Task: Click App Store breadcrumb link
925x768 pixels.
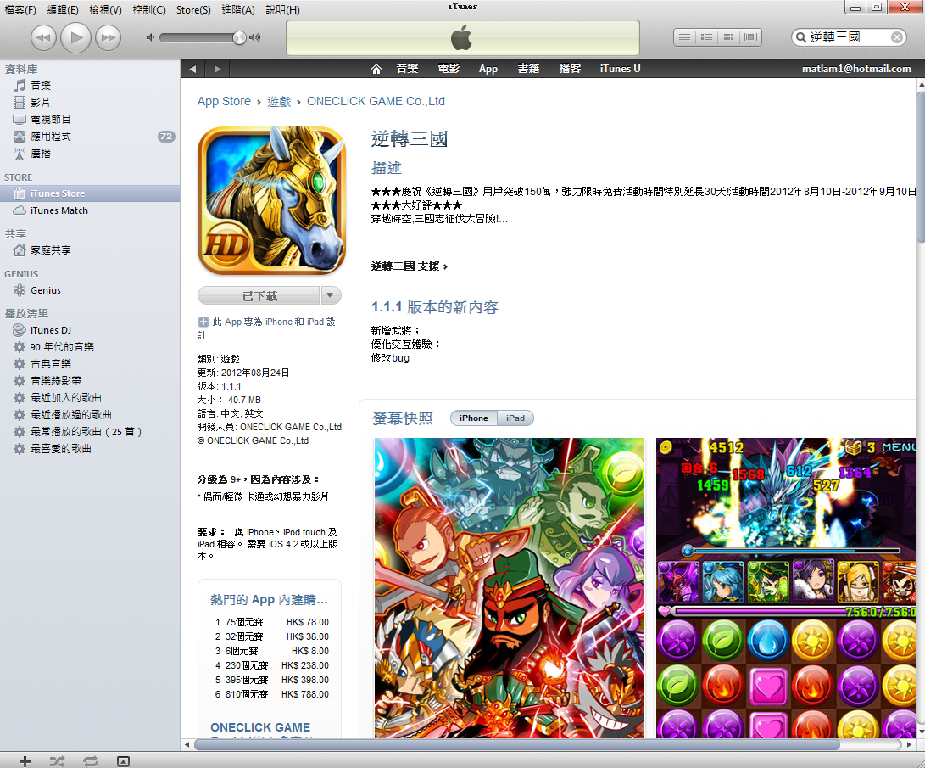Action: point(224,102)
